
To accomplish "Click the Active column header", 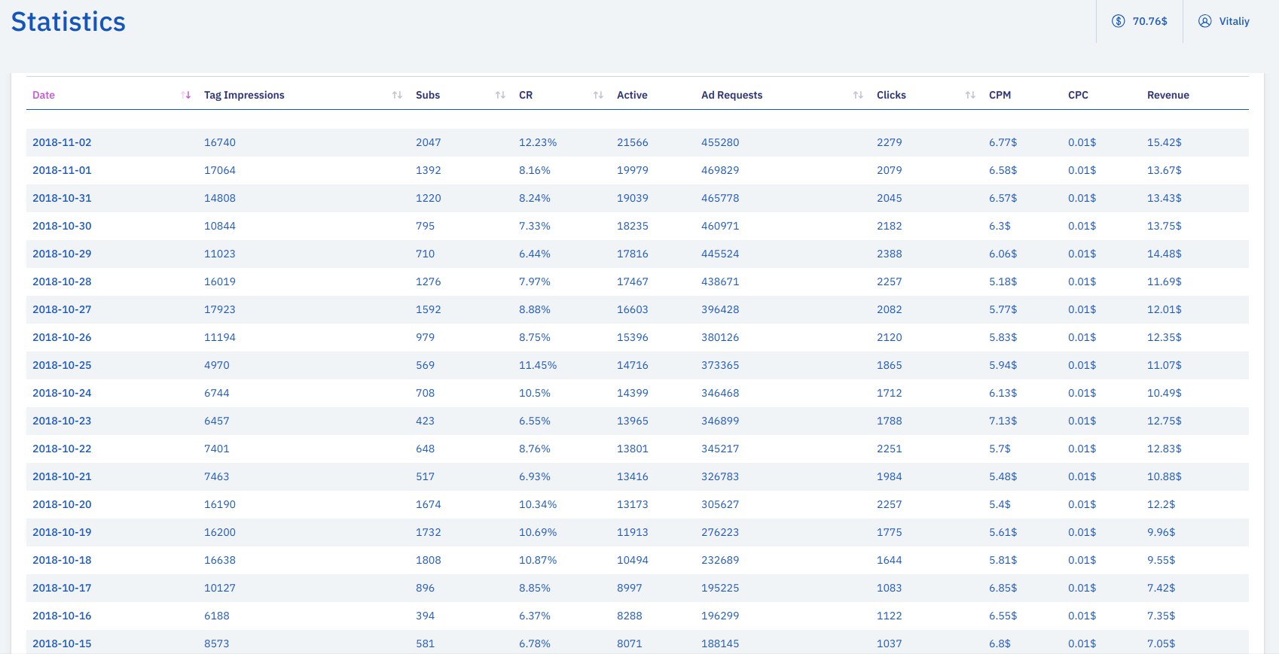I will (x=632, y=95).
